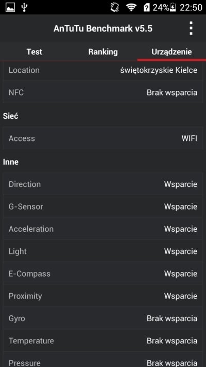Tap the SIM card unknown icon
The height and width of the screenshot is (367, 206).
pos(146,8)
